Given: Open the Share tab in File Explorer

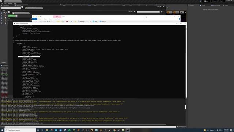Looking at the screenshot, I should click(x=45, y=19).
